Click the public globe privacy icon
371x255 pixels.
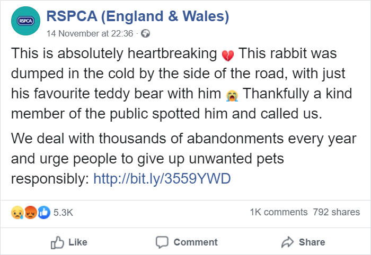(x=145, y=33)
